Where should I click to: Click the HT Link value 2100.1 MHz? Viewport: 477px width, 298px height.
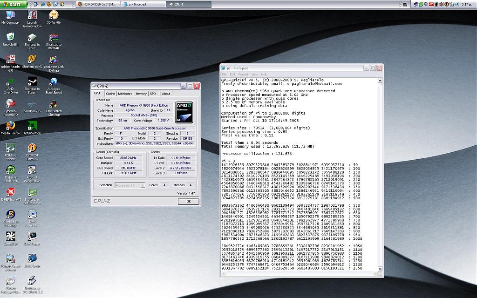(128, 173)
